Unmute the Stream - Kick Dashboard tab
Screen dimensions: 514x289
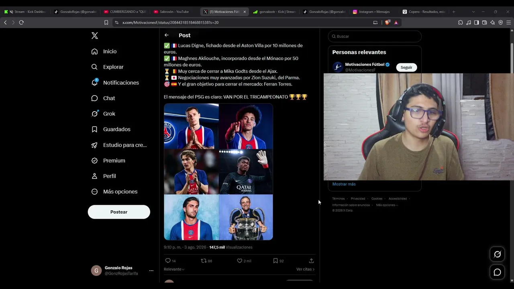coord(11,12)
